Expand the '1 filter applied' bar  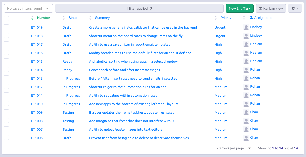[139, 8]
